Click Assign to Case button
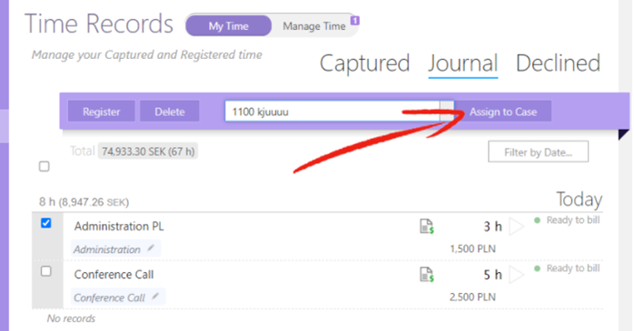634x331 pixels. 503,112
